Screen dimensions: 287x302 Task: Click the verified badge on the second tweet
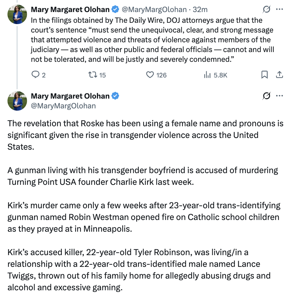click(x=115, y=96)
